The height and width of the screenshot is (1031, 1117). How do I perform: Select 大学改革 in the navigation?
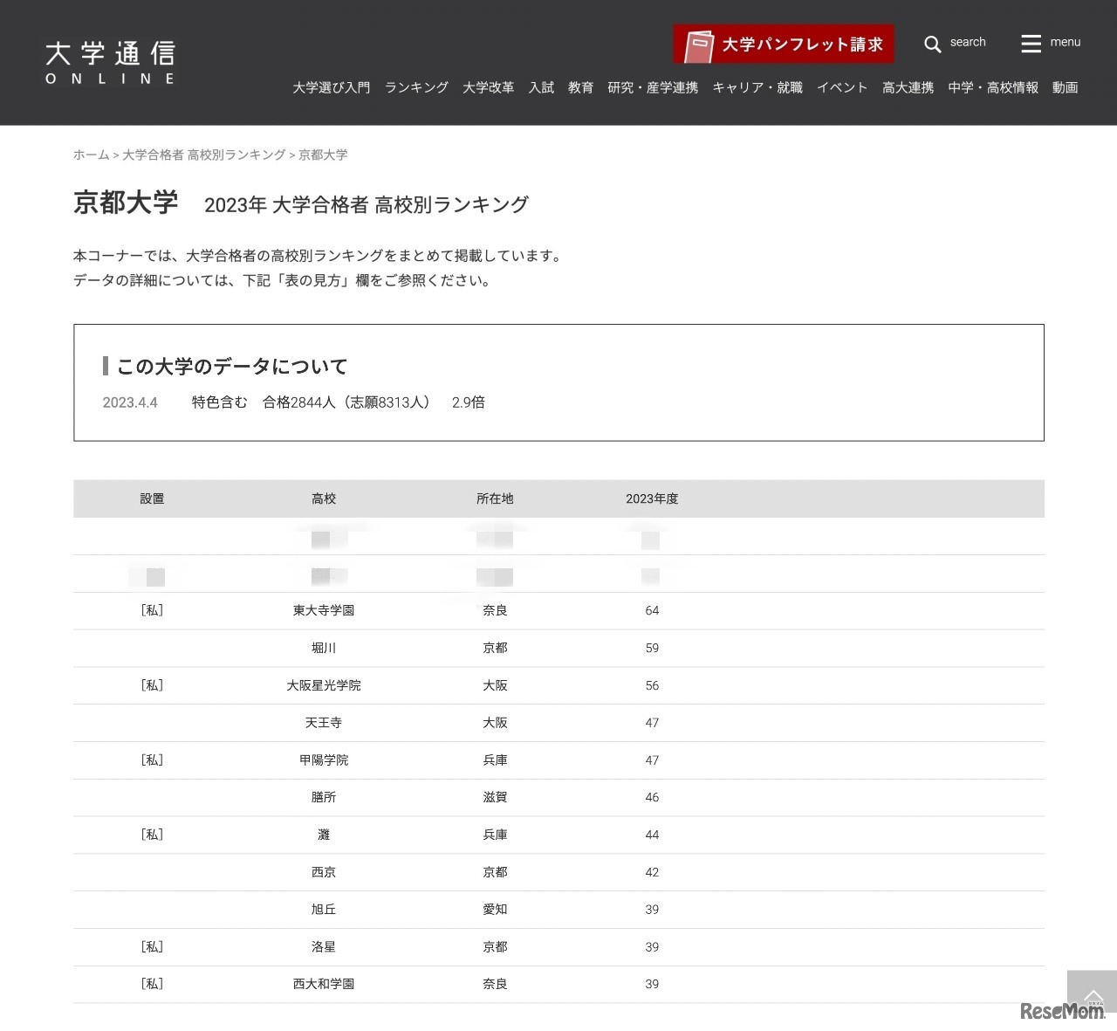tap(488, 87)
